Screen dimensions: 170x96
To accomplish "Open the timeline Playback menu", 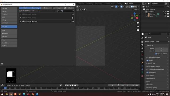I will (x=9, y=85).
